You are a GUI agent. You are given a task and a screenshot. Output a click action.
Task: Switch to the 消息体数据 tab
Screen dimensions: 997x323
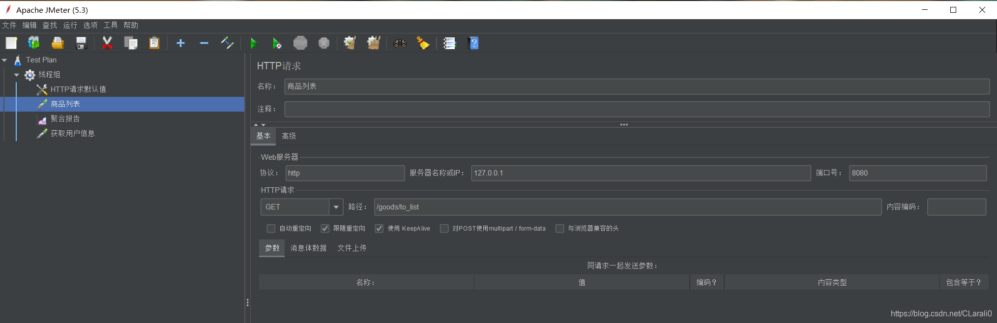[x=308, y=248]
